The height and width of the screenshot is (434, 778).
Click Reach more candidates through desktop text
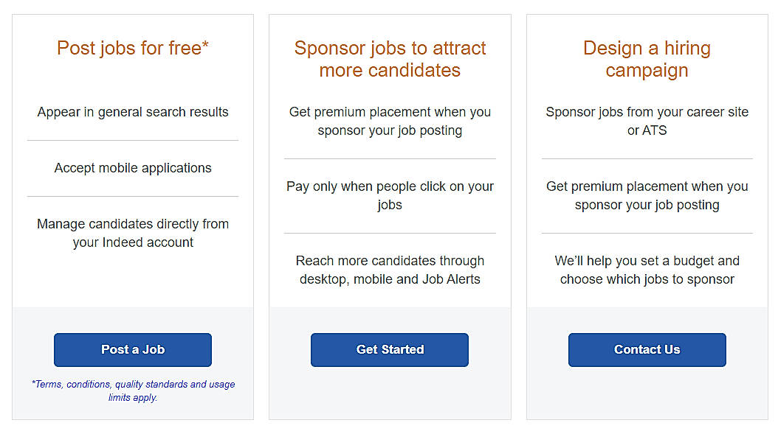[x=390, y=270]
